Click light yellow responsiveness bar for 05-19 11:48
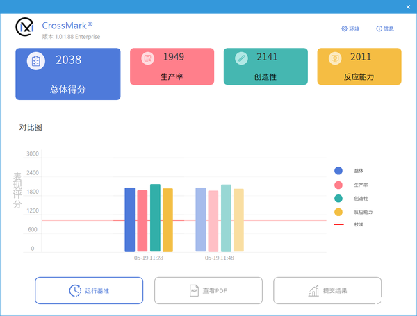Screen dimensions: 417x316 pyautogui.click(x=238, y=220)
